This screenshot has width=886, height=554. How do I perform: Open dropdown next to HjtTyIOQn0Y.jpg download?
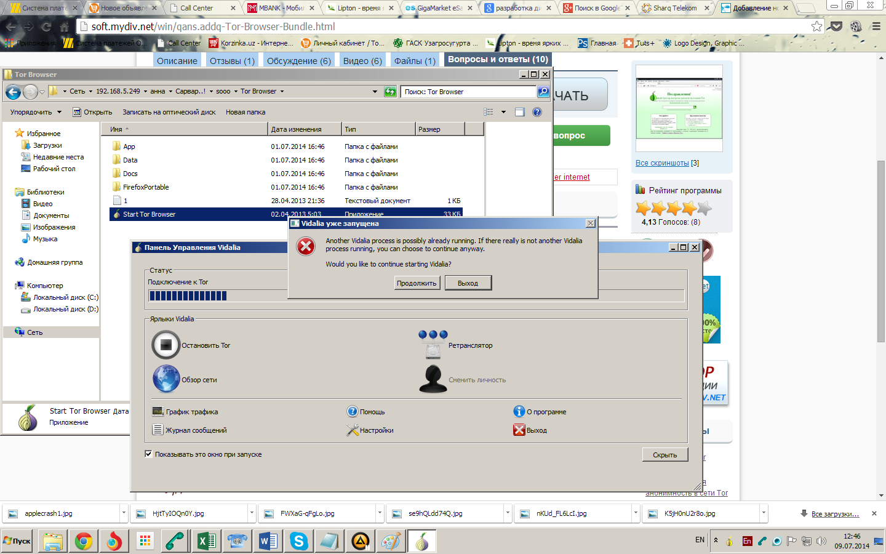[252, 513]
